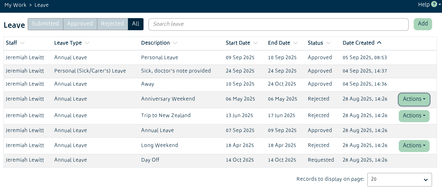
Task: Click Description column sort chevron
Action: (x=175, y=43)
